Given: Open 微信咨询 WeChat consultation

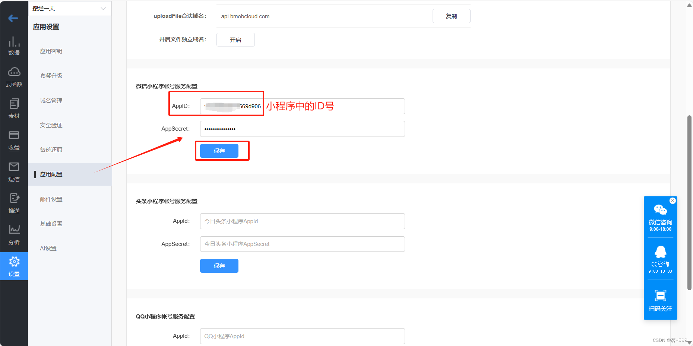Looking at the screenshot, I should pos(660,217).
